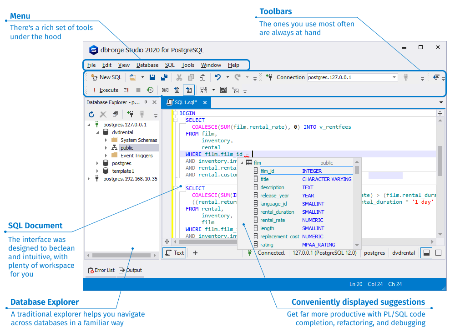Undo the last edit
The width and height of the screenshot is (455, 332).
[218, 77]
